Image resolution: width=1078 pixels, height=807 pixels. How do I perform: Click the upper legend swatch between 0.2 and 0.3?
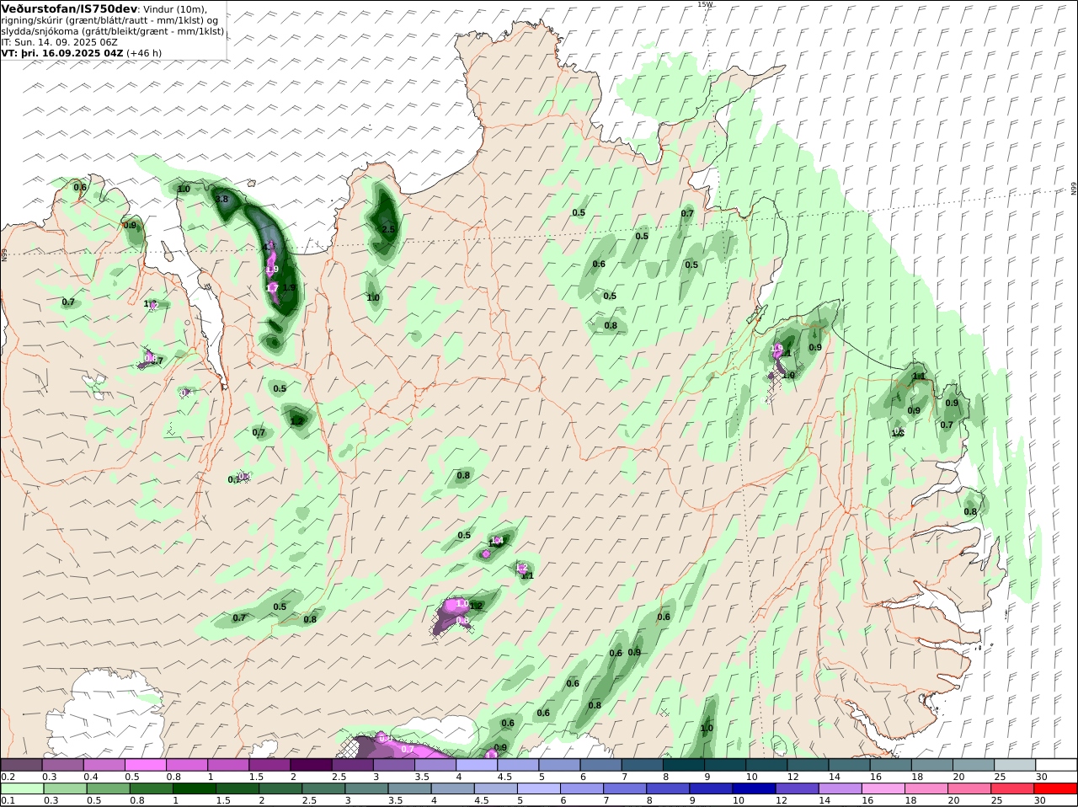[x=21, y=764]
